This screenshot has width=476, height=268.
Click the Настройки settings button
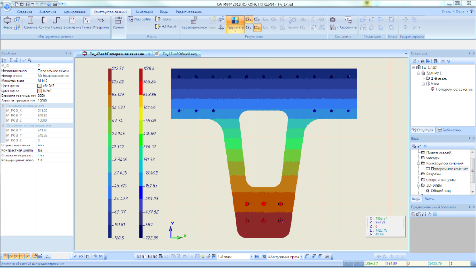(x=139, y=19)
